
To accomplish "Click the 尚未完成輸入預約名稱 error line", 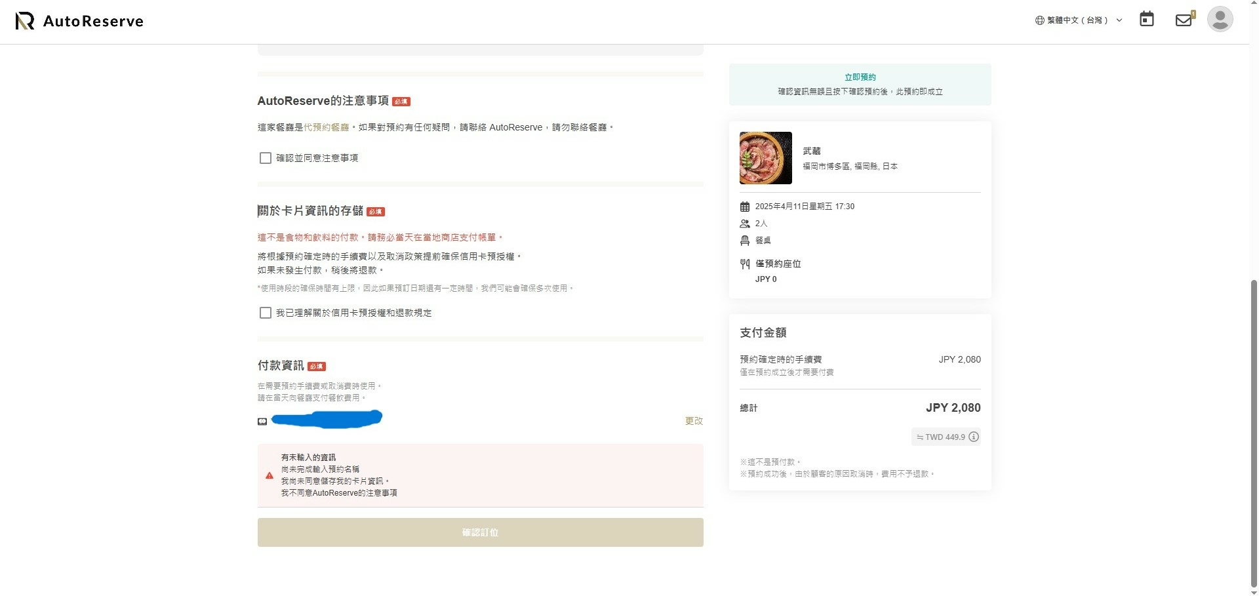I will click(x=320, y=469).
